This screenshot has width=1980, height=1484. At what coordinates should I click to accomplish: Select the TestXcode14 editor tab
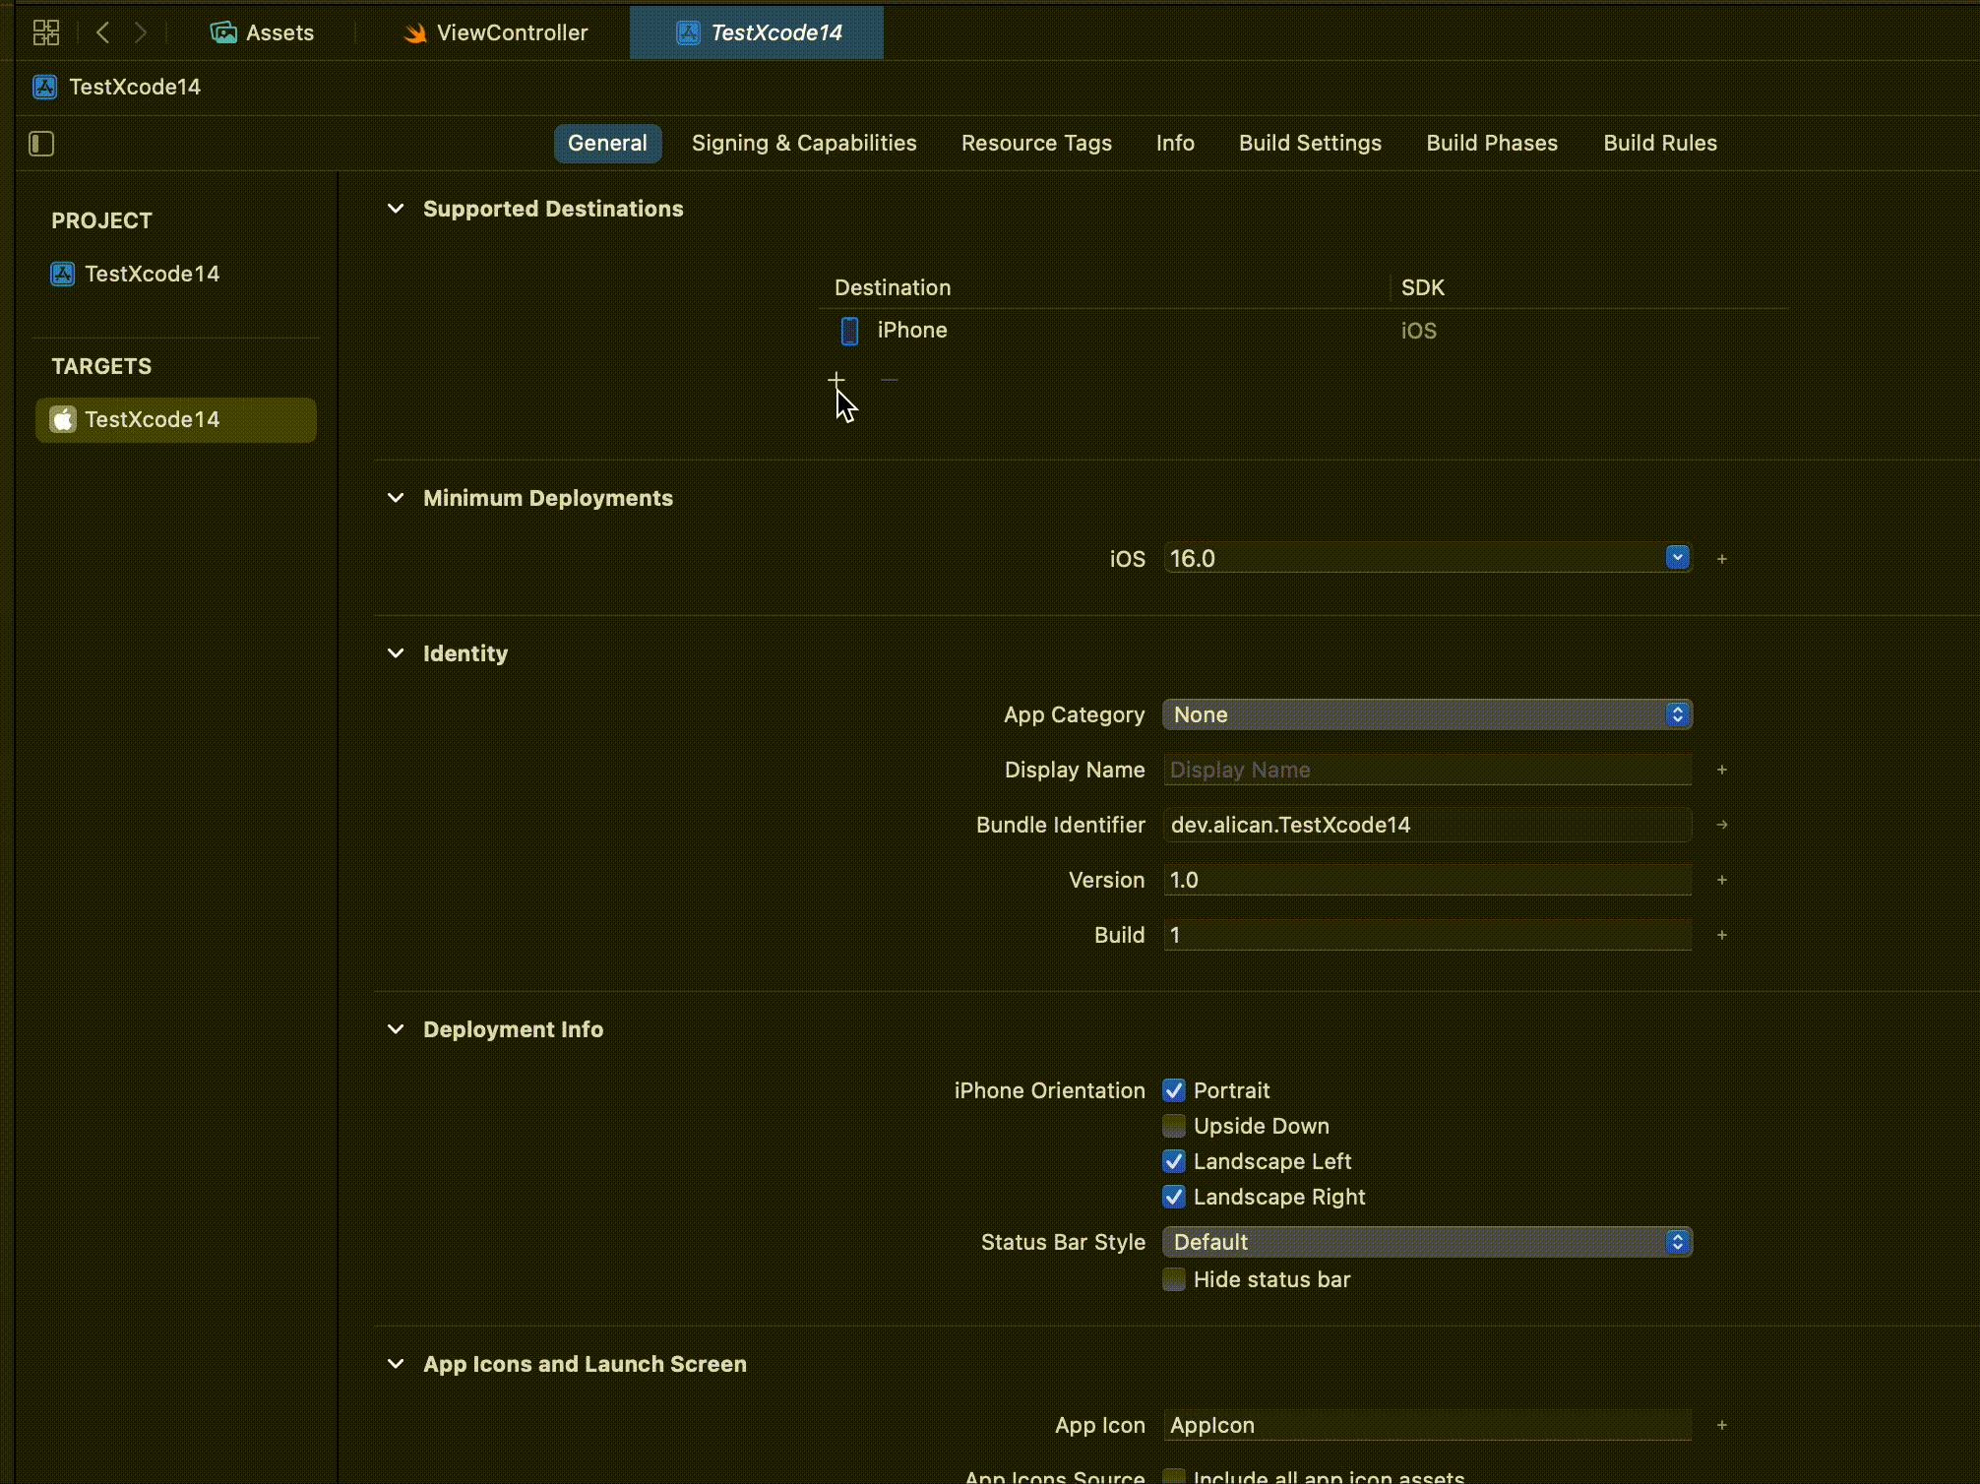tap(757, 32)
